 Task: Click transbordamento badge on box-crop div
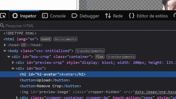(x=121, y=57)
